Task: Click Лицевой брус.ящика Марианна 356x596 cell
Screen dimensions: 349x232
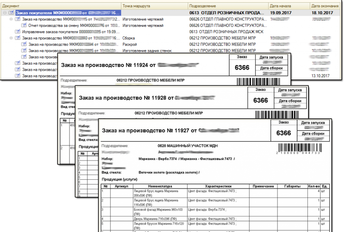Action: pos(160,193)
